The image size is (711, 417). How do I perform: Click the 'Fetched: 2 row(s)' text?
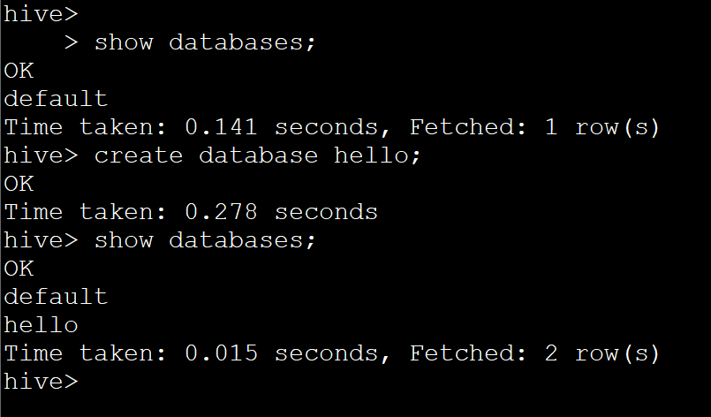[534, 353]
